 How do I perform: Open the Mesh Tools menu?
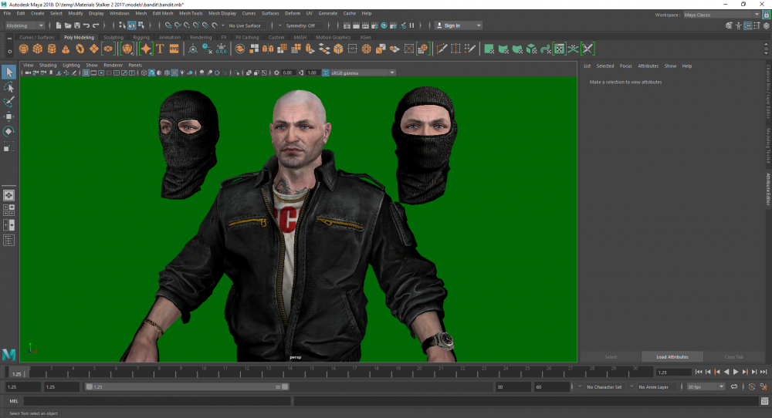click(191, 13)
